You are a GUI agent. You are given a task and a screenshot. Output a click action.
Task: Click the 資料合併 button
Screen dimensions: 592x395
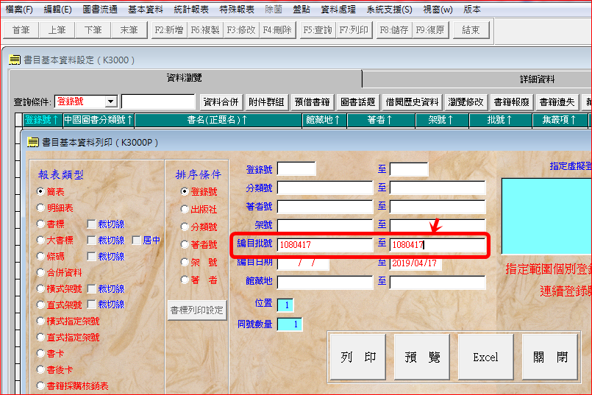pyautogui.click(x=221, y=102)
